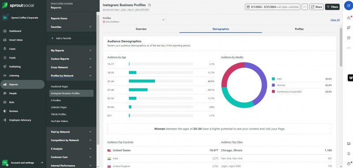Select TikTok Profiles in the reports list
The image size is (353, 168).
pos(58,115)
